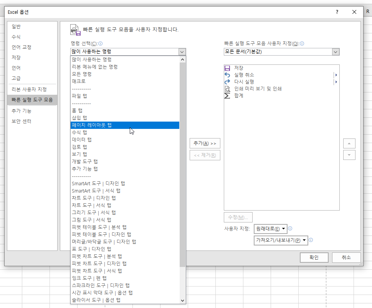Choose 홈 탭 from the list
The image size is (372, 308).
125,110
